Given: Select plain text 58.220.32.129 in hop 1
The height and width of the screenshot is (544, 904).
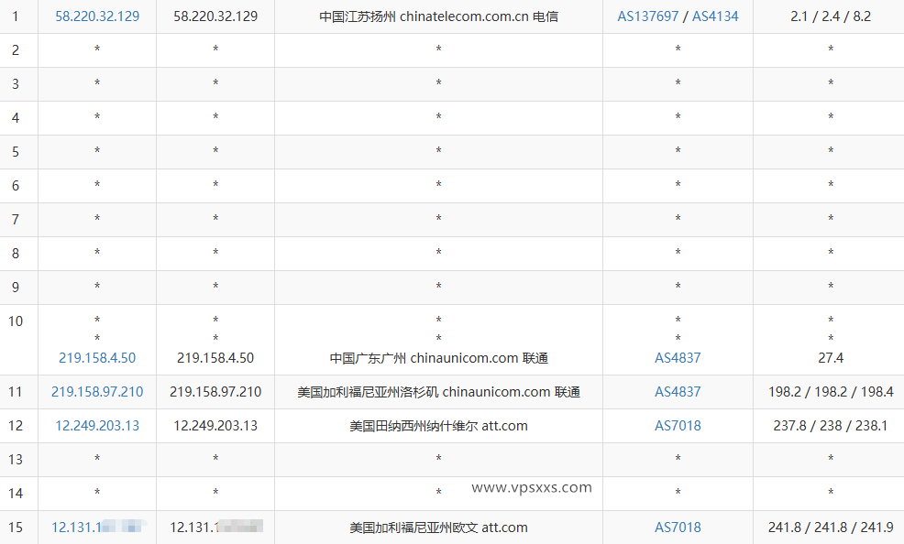Looking at the screenshot, I should click(215, 16).
